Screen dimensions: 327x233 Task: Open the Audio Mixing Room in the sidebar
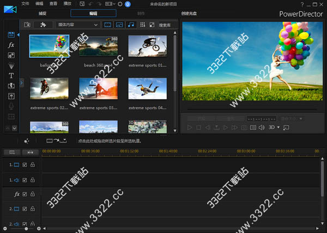[11, 96]
